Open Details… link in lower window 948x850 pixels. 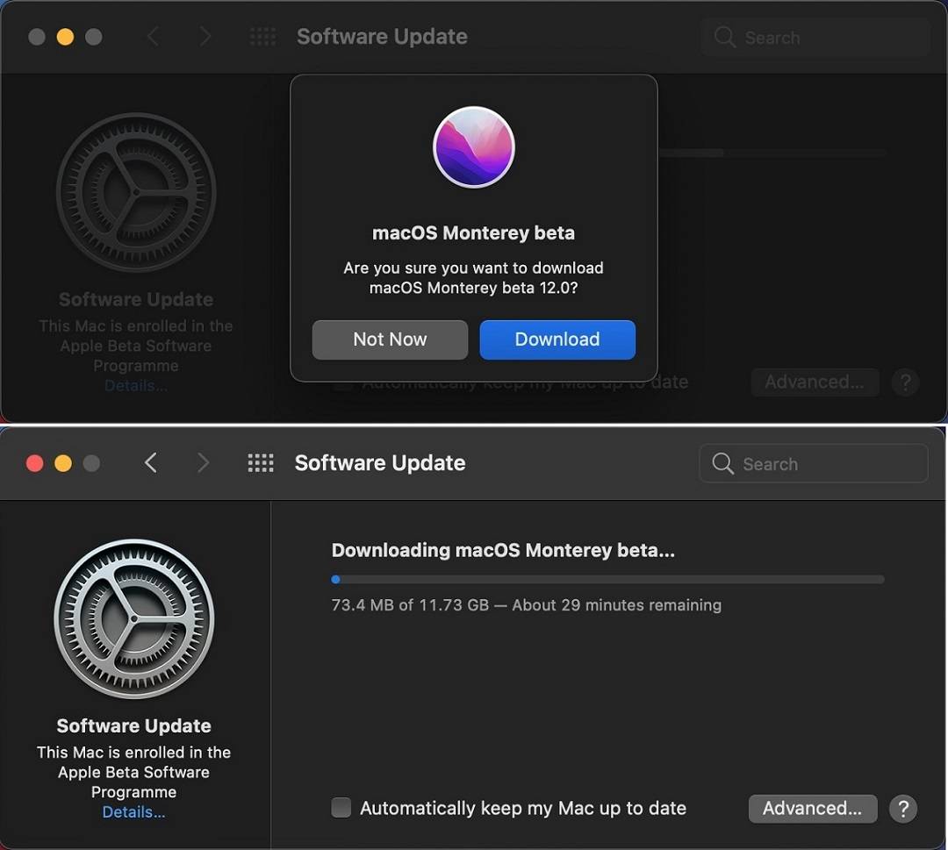(x=133, y=812)
